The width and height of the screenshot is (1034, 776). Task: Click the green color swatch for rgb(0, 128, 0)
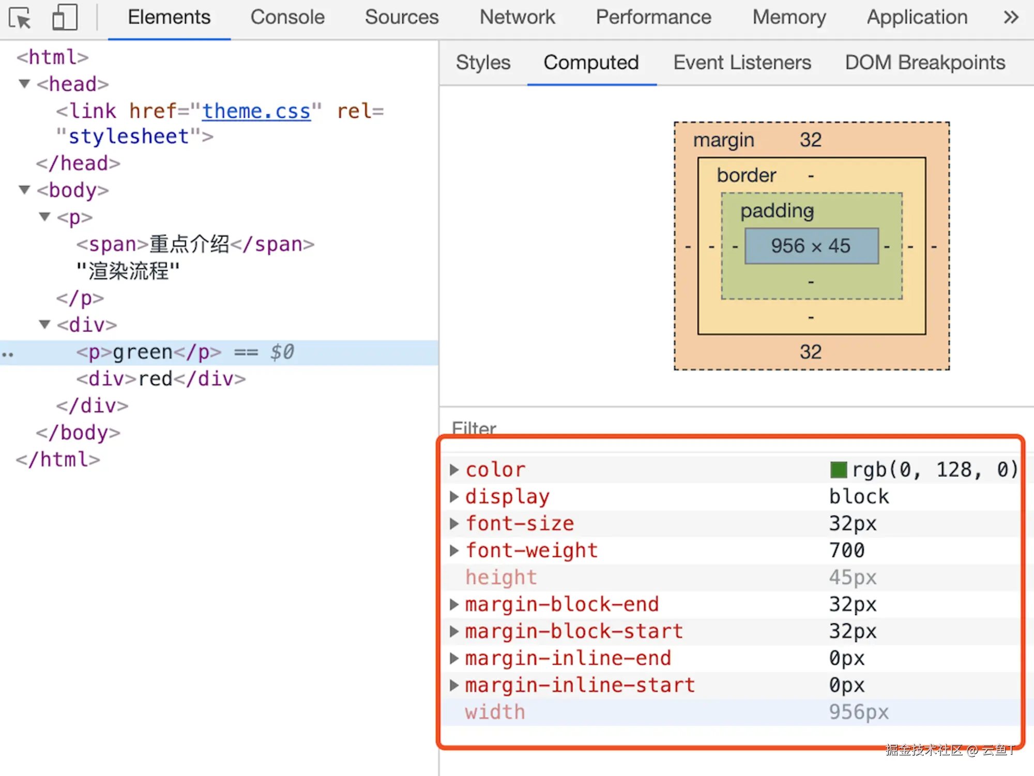(x=838, y=469)
